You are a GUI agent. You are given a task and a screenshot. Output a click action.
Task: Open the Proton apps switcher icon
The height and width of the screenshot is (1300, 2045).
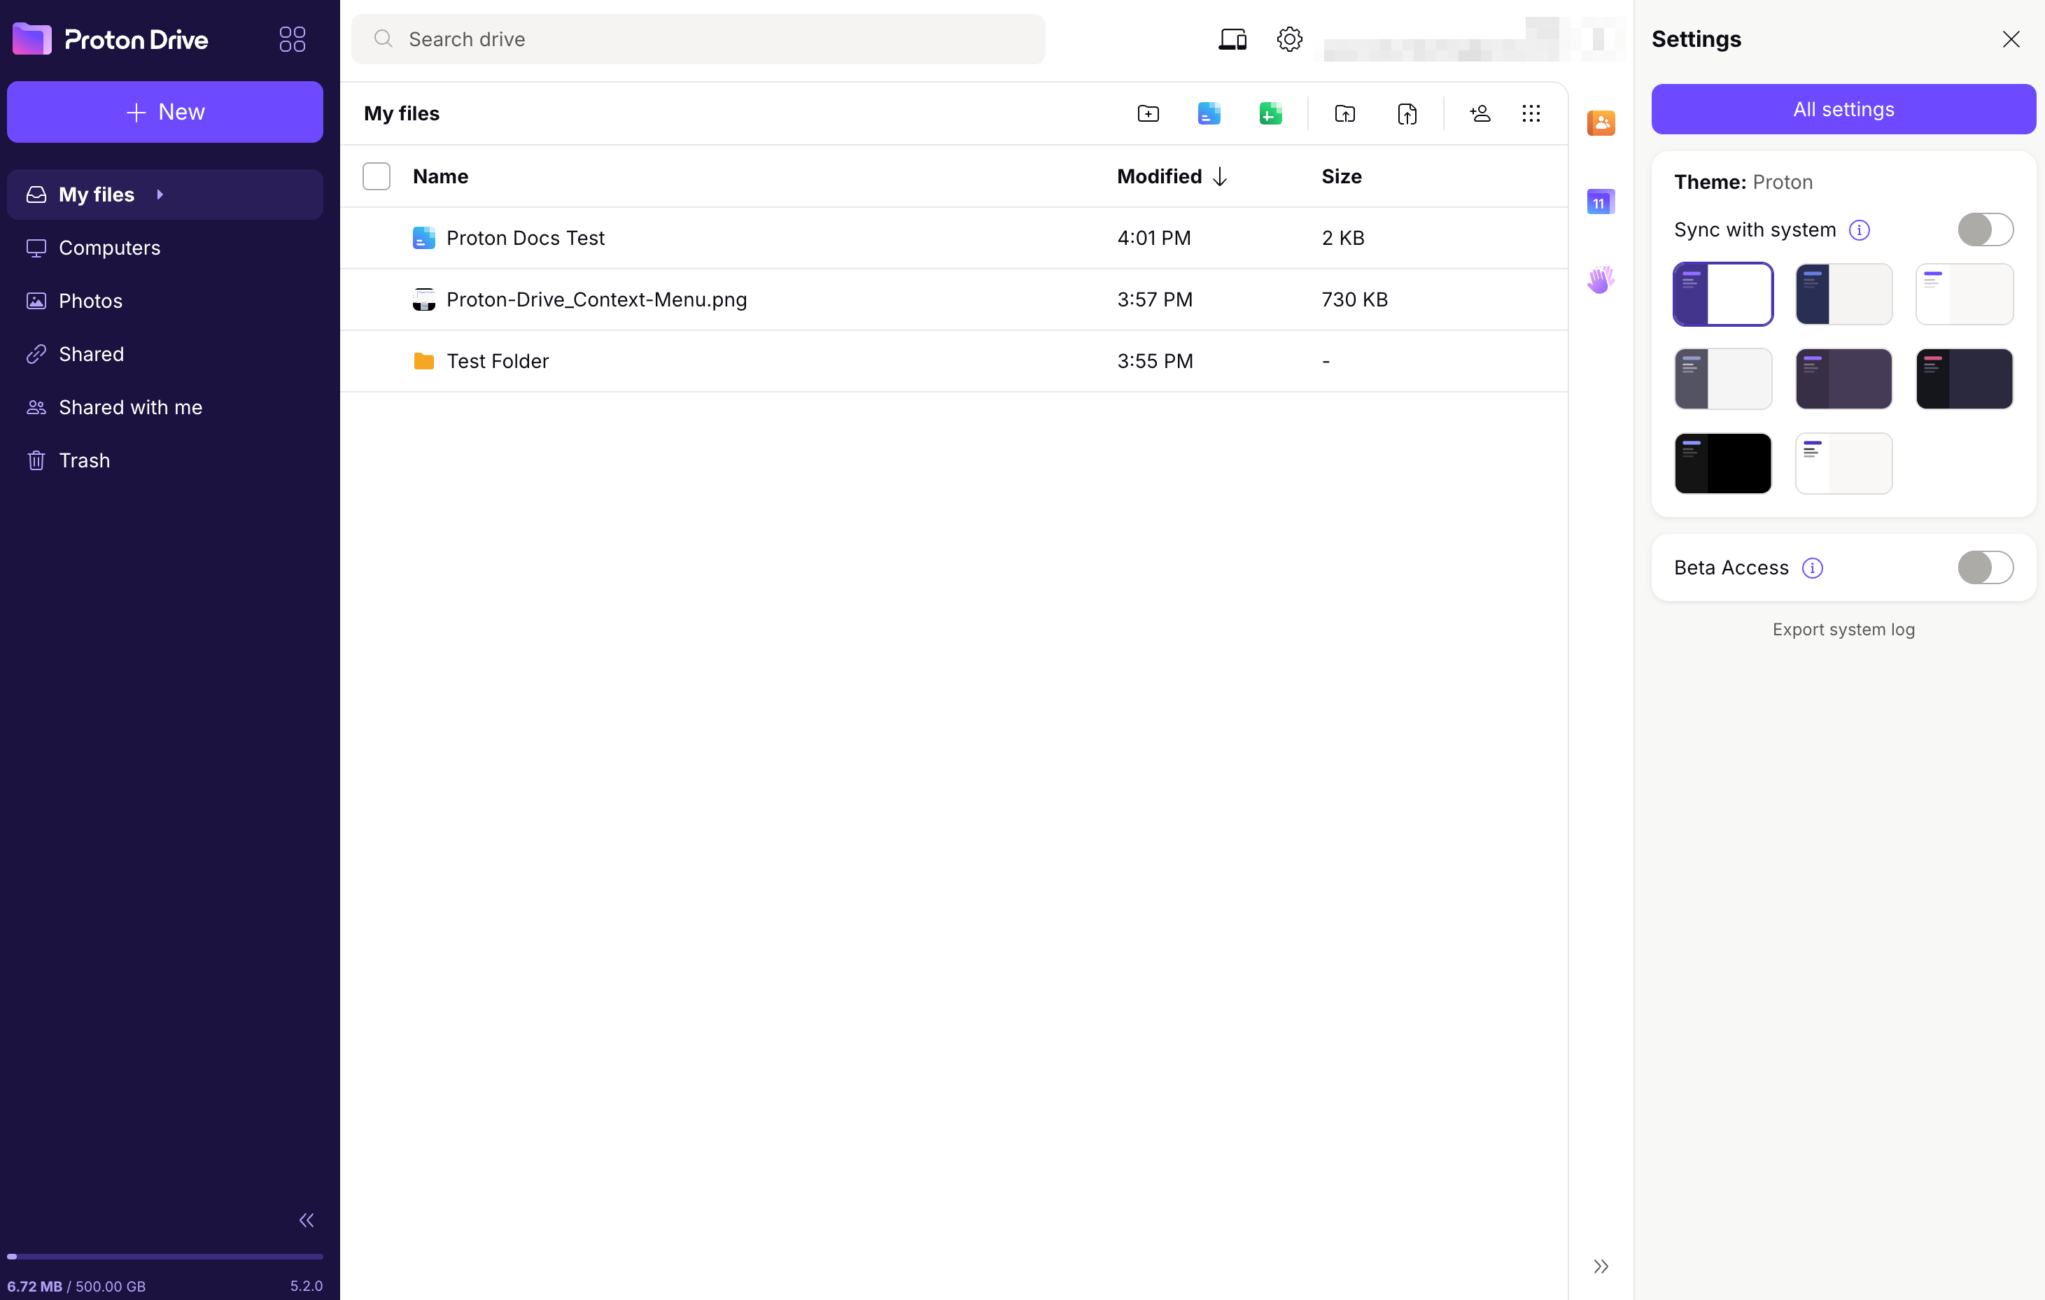click(x=292, y=39)
